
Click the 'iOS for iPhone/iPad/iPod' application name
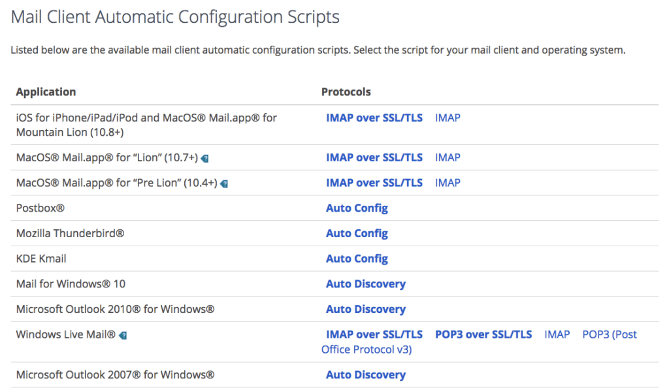[146, 125]
